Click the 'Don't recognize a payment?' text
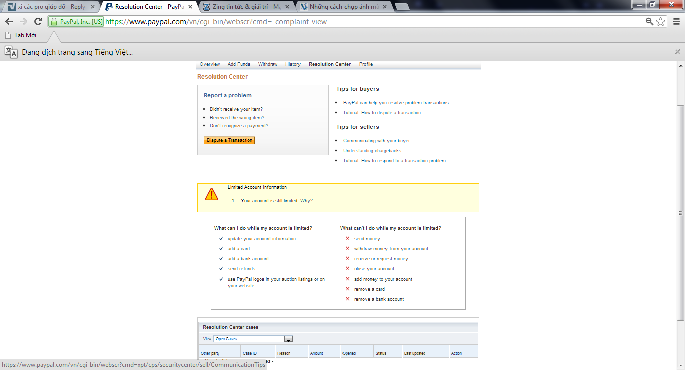Screen dimensions: 685x370 239,126
